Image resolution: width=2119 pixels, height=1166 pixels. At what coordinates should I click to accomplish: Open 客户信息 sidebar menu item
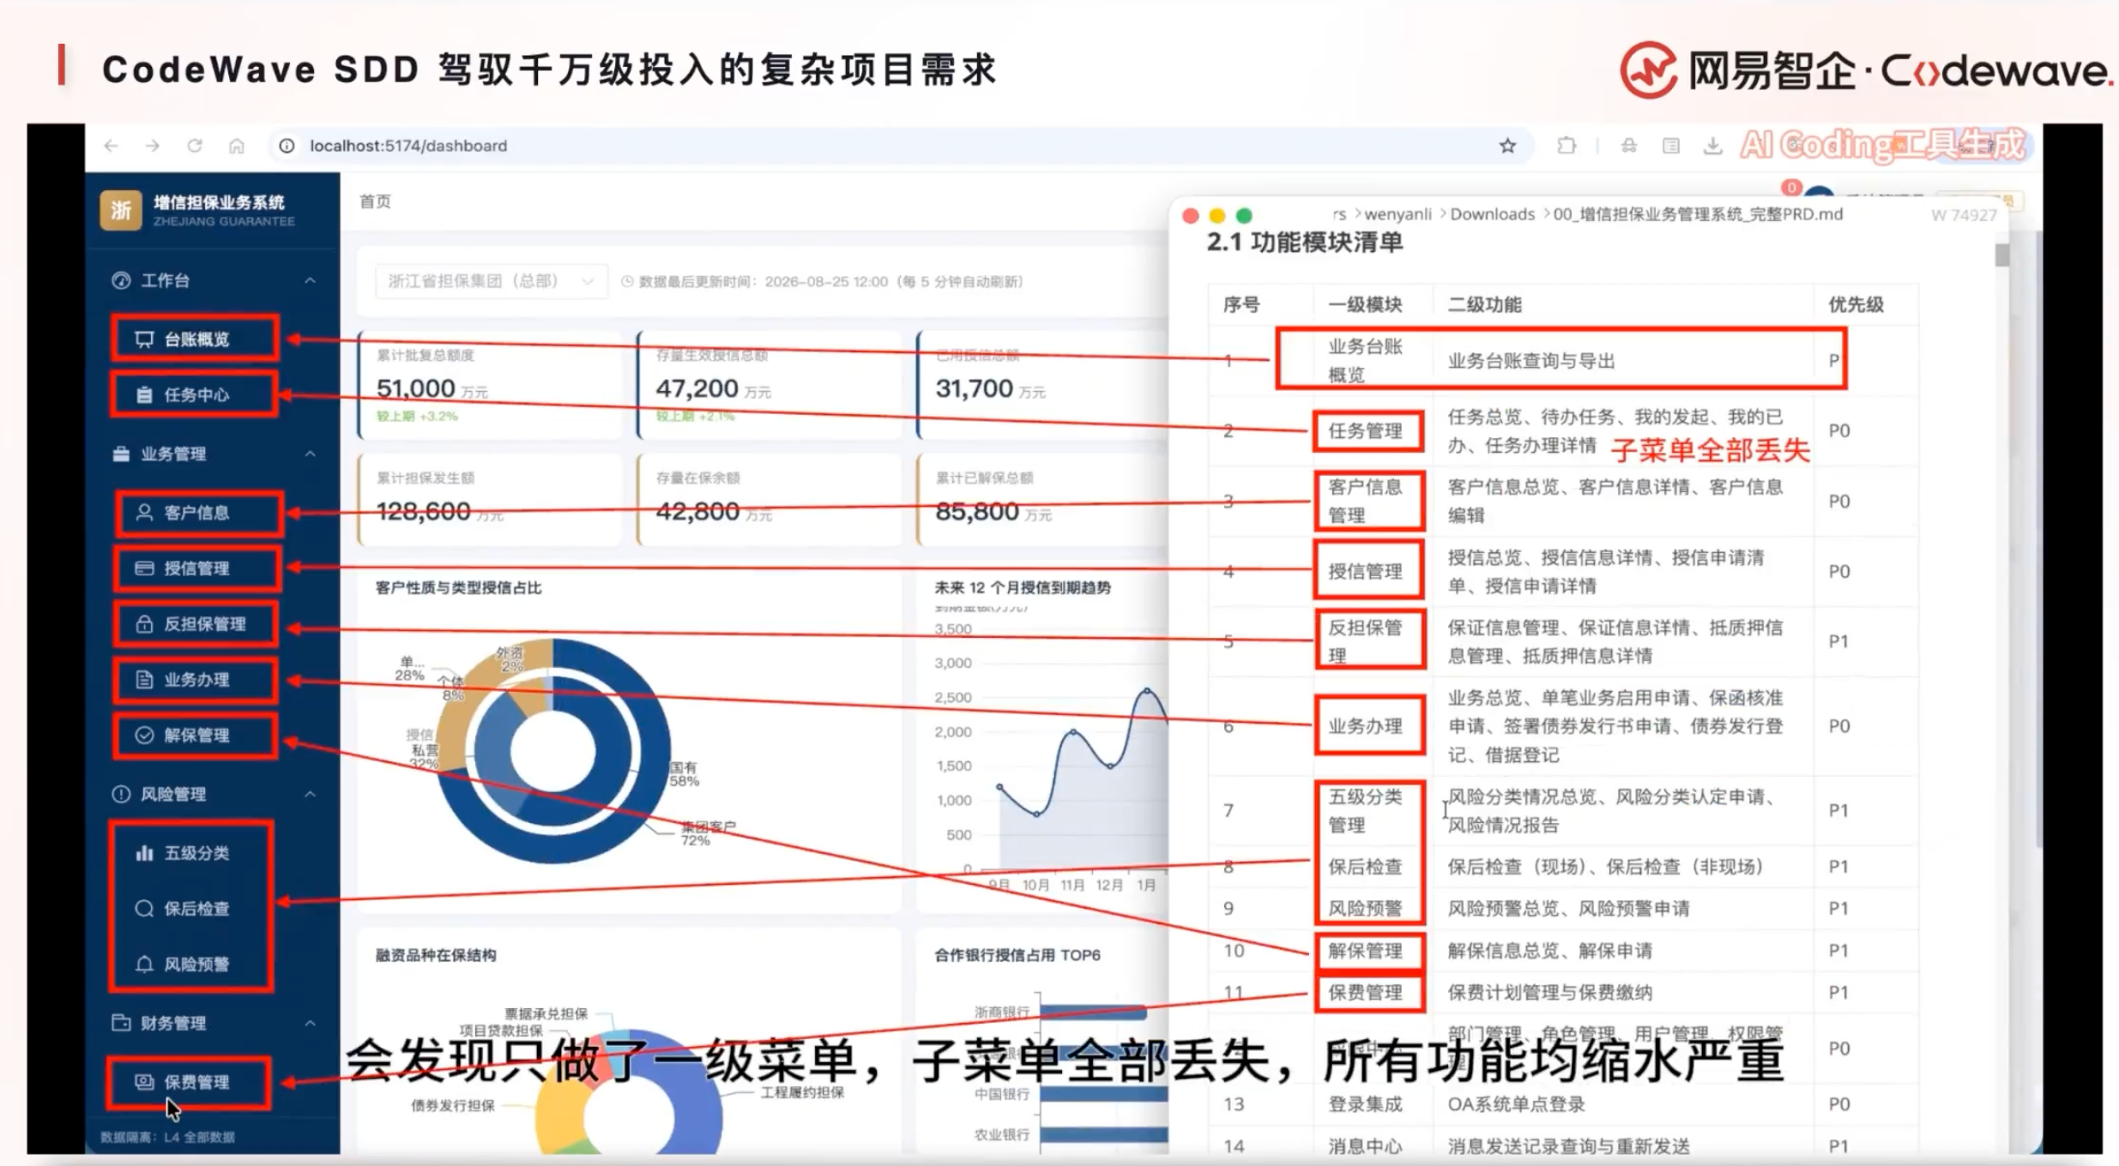click(x=198, y=513)
